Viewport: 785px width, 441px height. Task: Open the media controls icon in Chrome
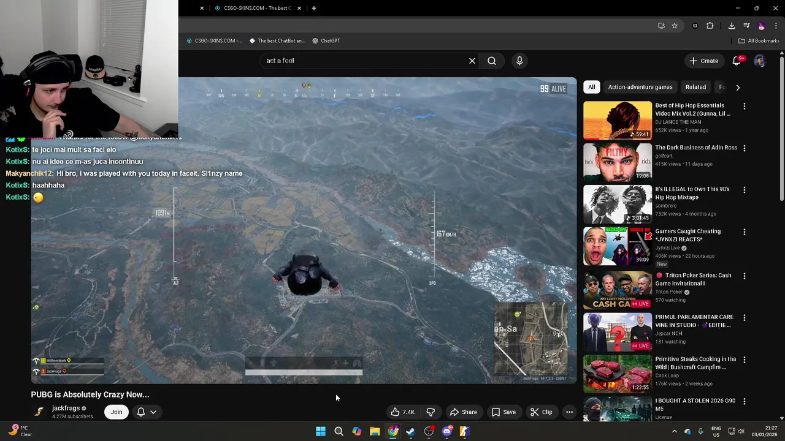(746, 26)
